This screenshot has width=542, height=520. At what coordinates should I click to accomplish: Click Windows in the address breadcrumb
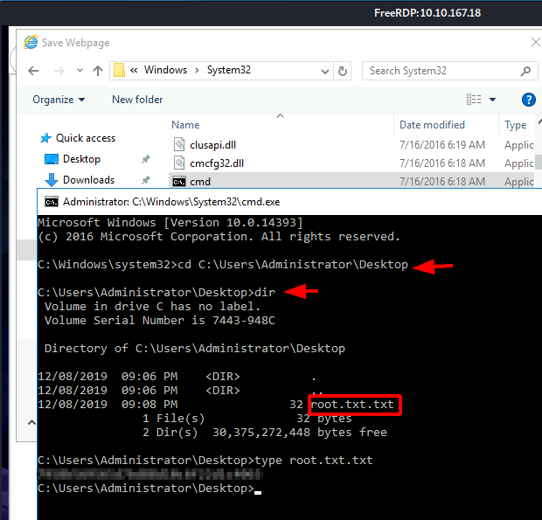[165, 70]
